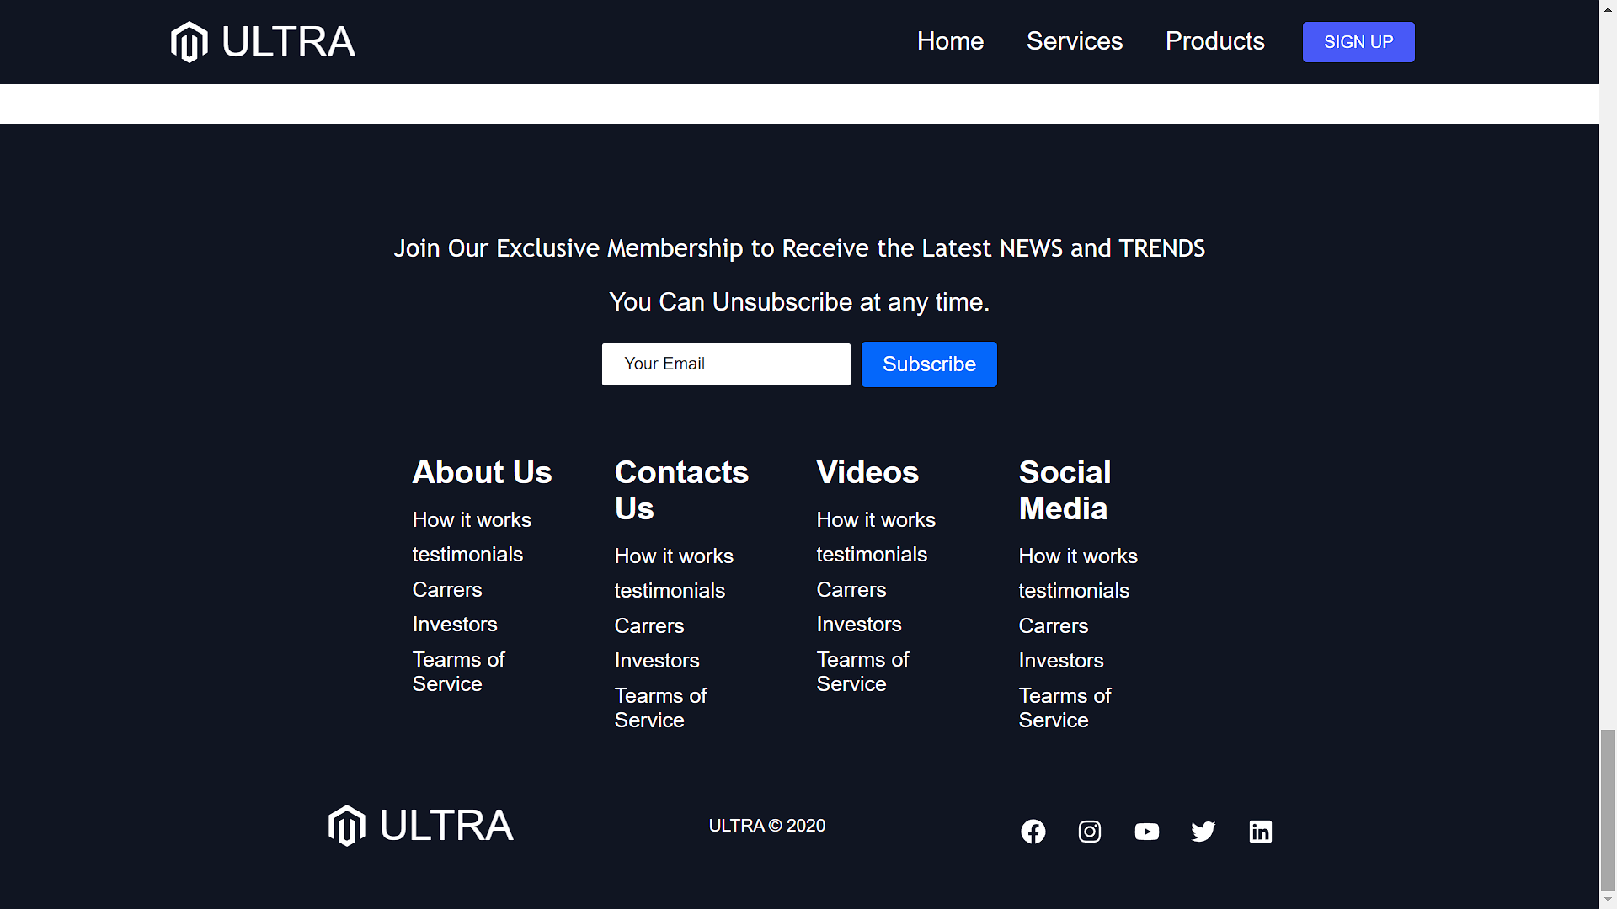Open Products in the navigation bar

pyautogui.click(x=1214, y=41)
